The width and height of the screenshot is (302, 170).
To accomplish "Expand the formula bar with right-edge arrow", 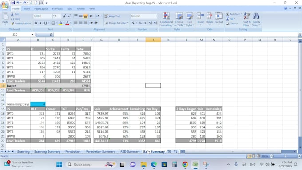I will coord(300,35).
